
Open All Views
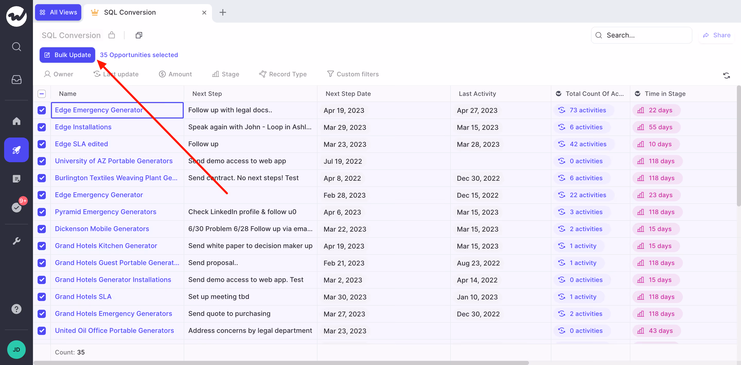[58, 12]
